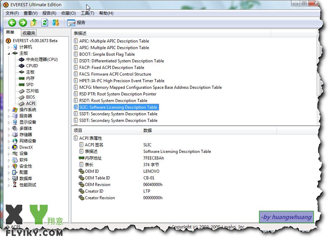Click the 存储器 storage drive icon
Image resolution: width=331 pixels, height=240 pixels.
pos(15,134)
